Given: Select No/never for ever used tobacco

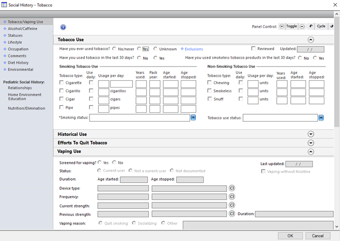Looking at the screenshot, I should (114, 49).
